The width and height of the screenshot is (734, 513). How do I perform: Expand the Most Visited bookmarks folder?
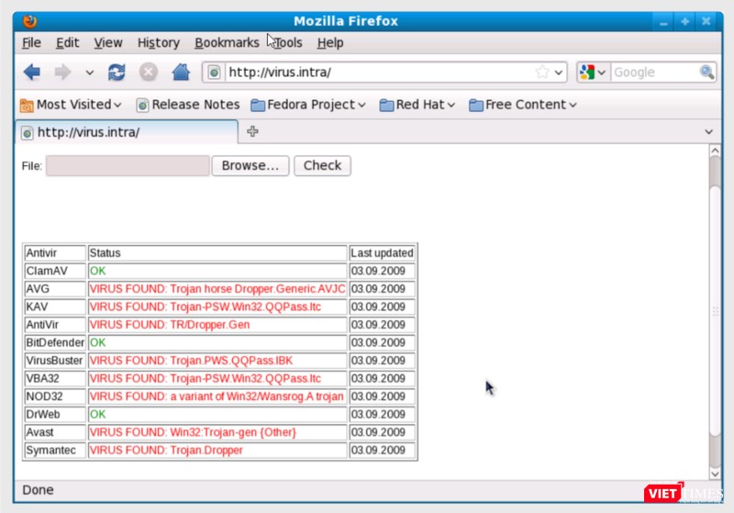pos(71,105)
